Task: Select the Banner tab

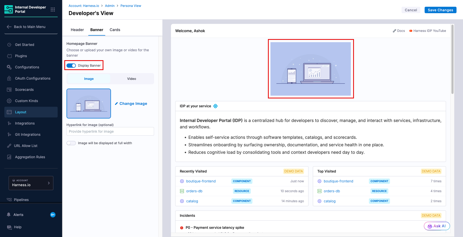Action: coord(97,30)
